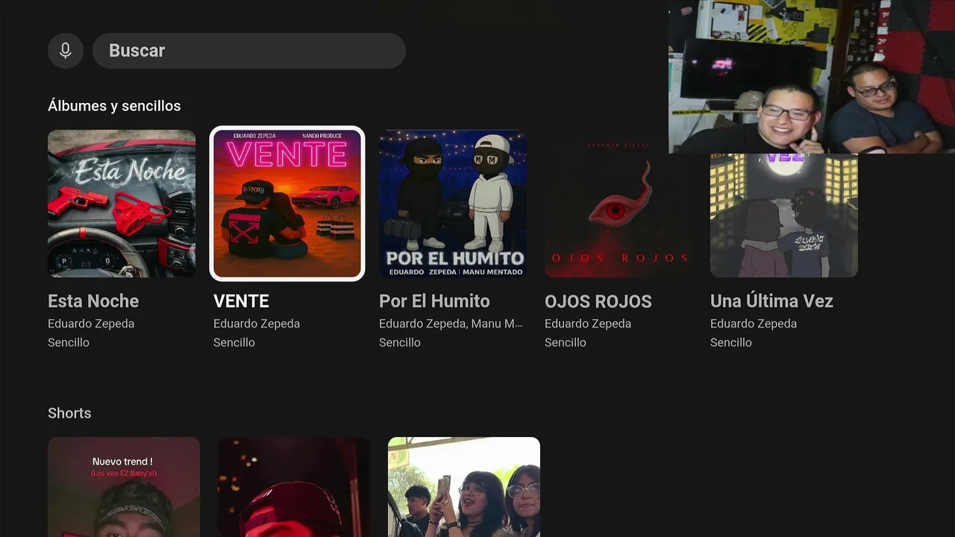
Task: Click Eduardo Zepeda, Manu M... artist text
Action: pos(451,324)
